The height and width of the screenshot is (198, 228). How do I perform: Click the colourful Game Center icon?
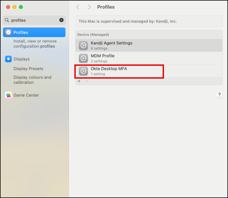point(8,95)
